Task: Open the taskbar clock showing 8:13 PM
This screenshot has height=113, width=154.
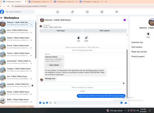Action: point(143,111)
